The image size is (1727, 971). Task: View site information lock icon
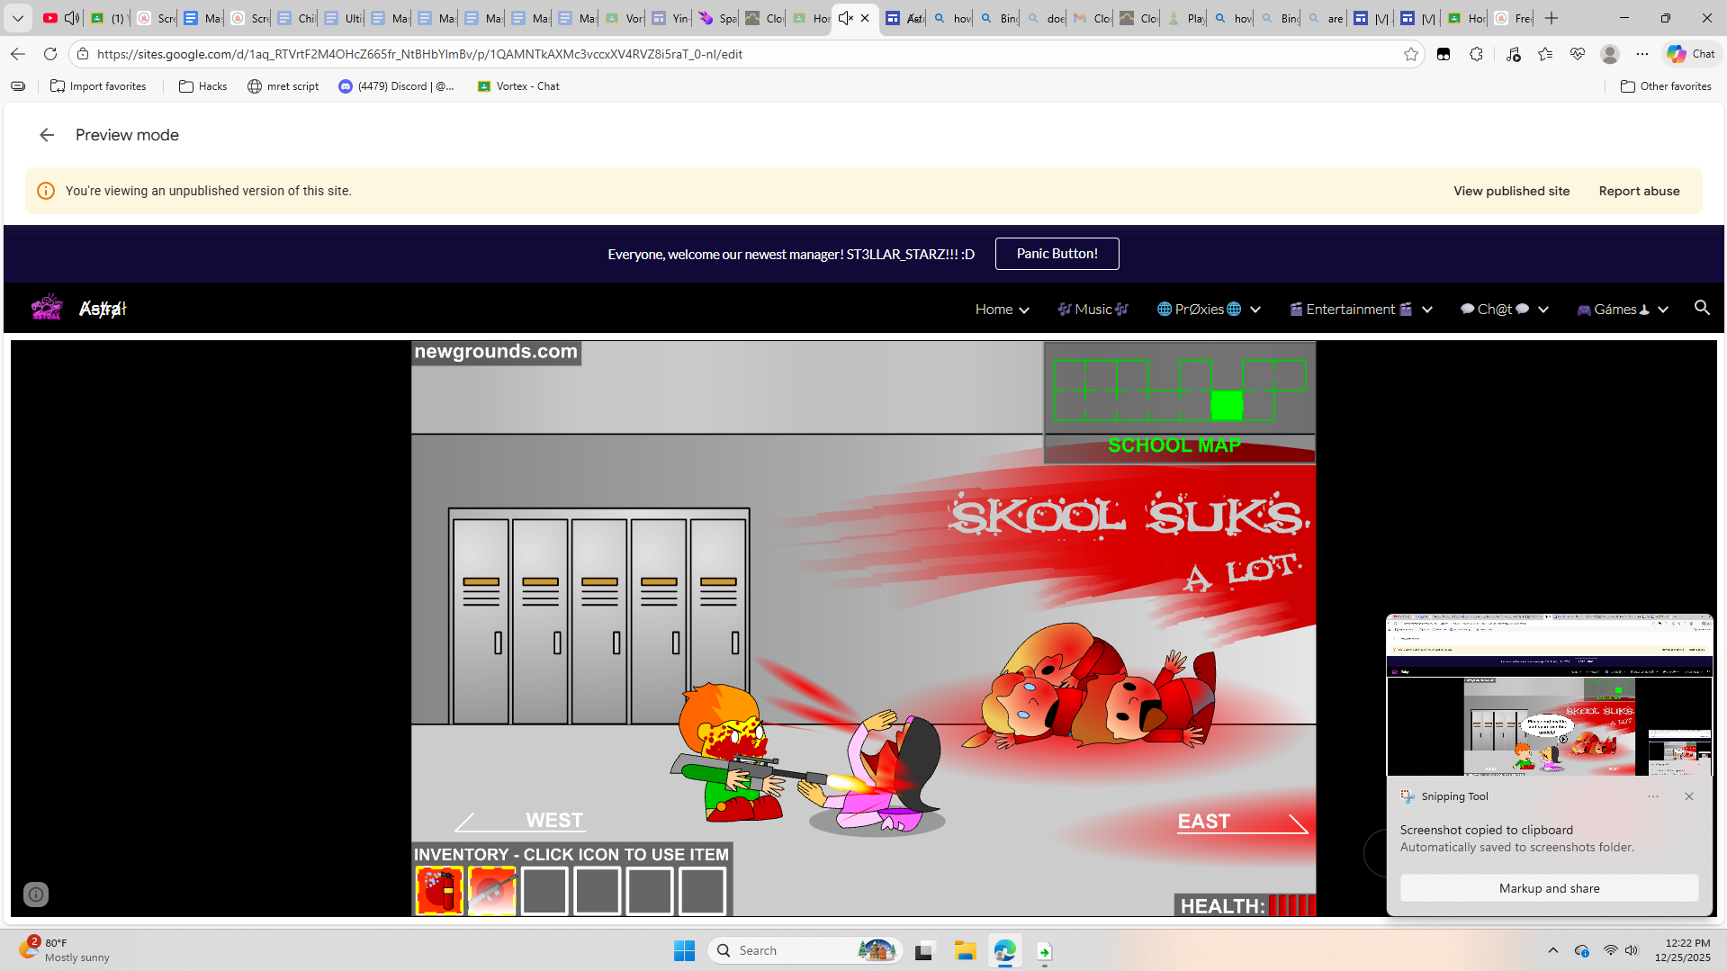(83, 54)
